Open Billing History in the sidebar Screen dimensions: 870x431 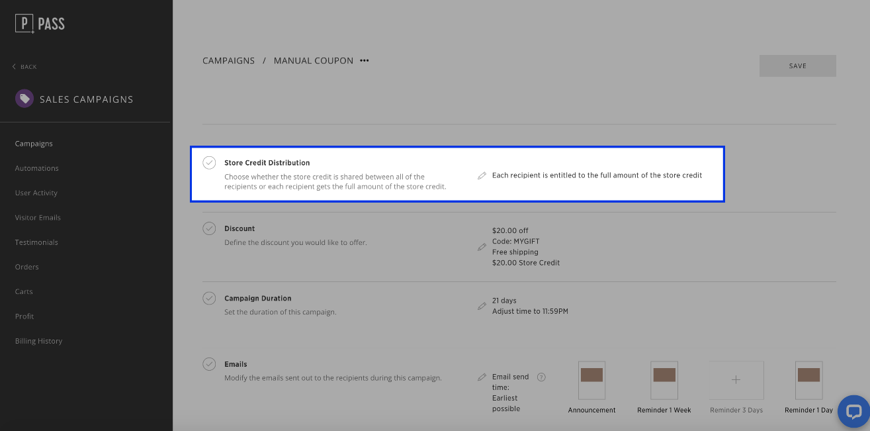click(38, 341)
